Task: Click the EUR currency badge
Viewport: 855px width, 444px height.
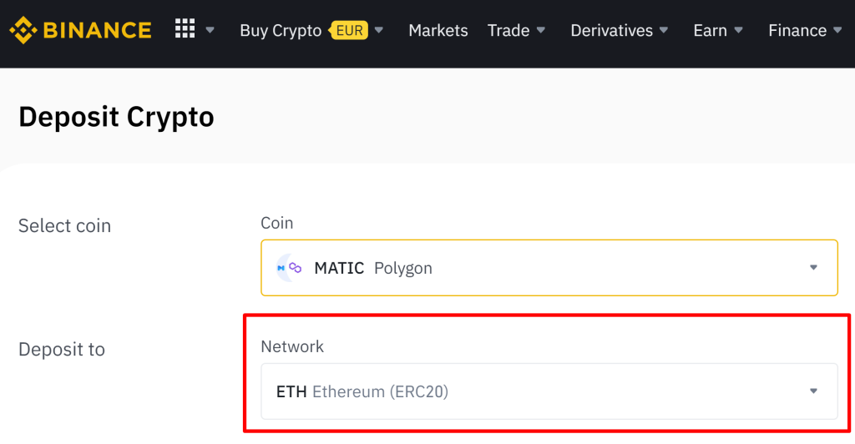Action: (x=349, y=31)
